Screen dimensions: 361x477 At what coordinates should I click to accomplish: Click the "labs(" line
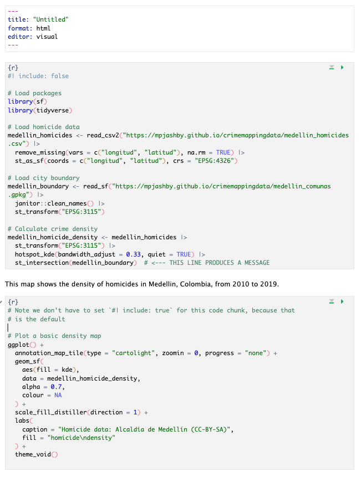click(x=24, y=420)
